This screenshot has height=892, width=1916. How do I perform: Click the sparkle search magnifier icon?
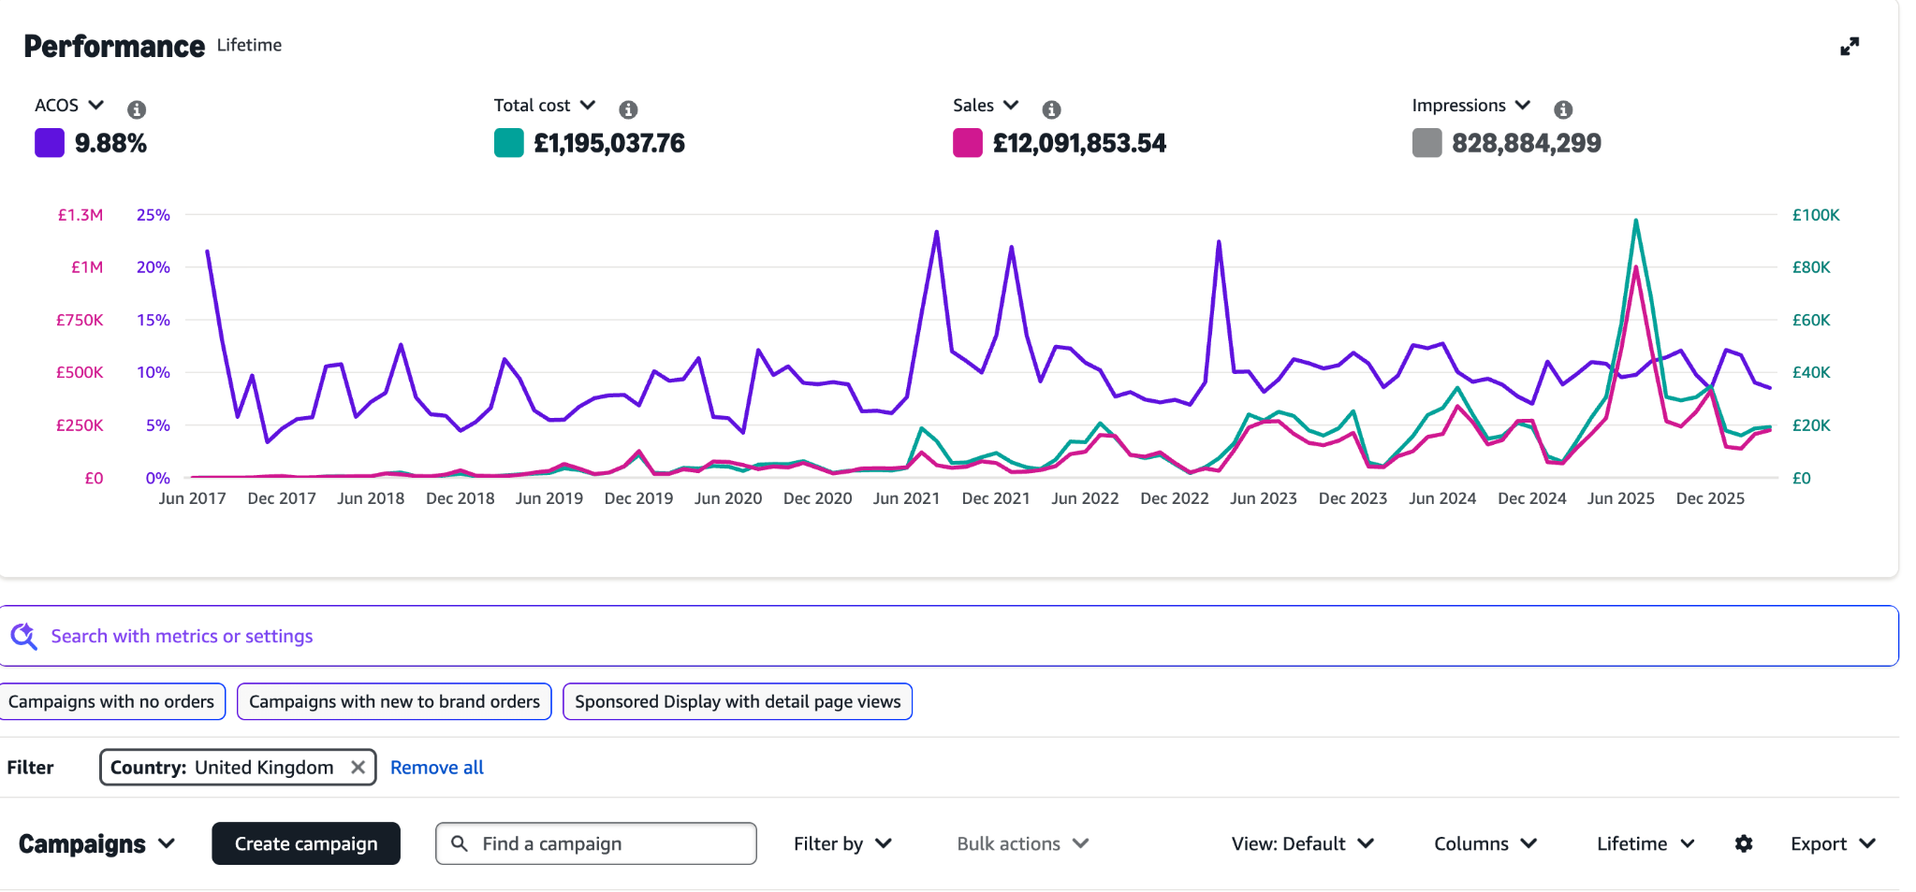[x=23, y=636]
